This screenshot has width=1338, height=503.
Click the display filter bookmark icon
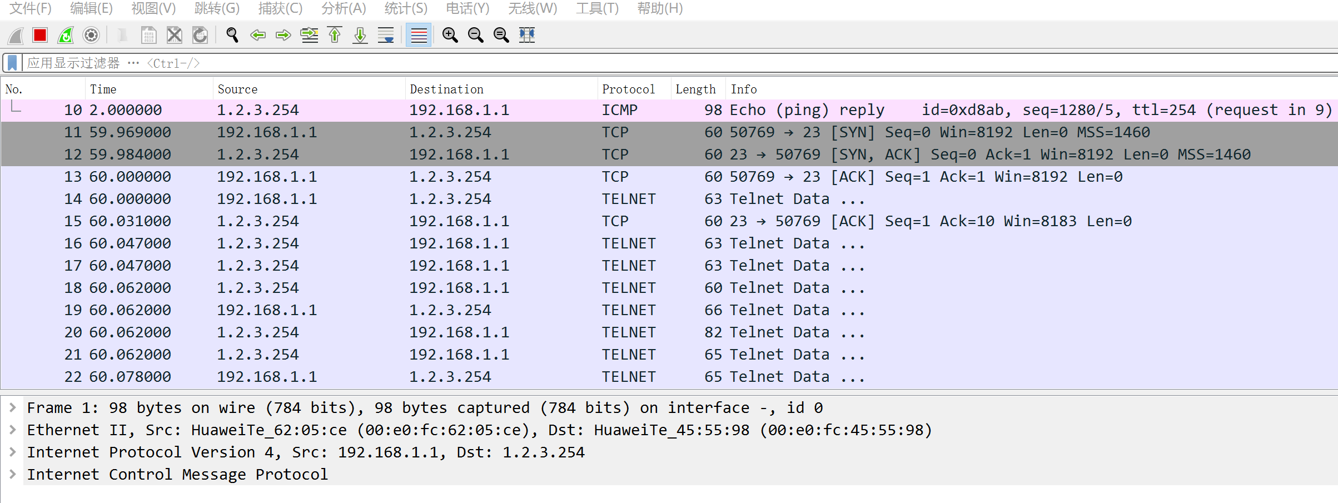12,63
